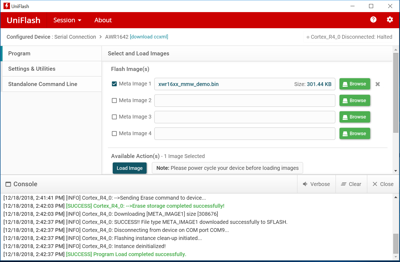Click the Meta Image 4 path field

[245, 134]
